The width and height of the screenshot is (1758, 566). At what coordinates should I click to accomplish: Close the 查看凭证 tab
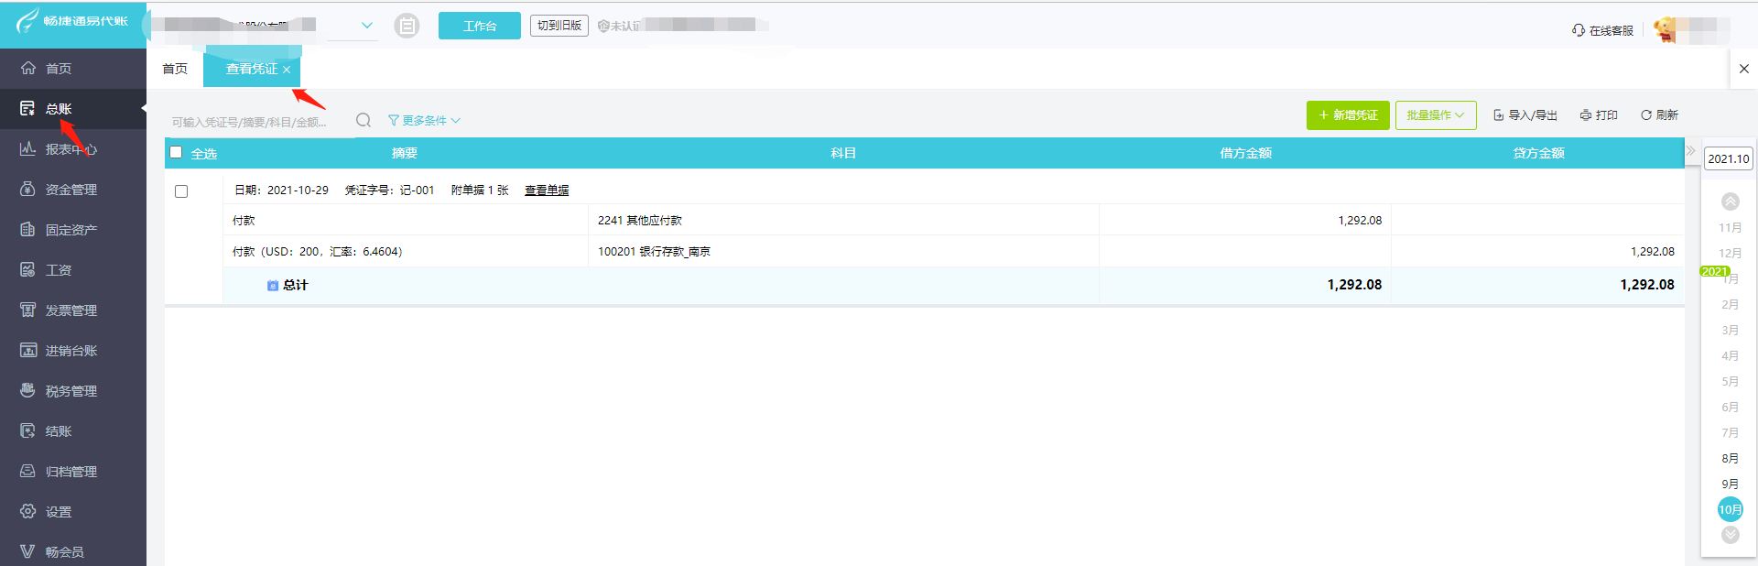287,70
